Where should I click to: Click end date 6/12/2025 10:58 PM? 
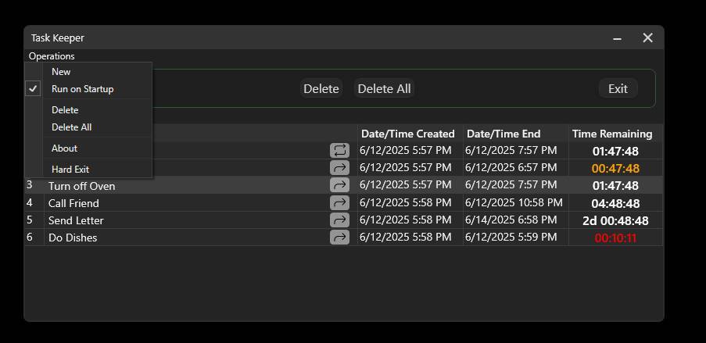coord(514,202)
